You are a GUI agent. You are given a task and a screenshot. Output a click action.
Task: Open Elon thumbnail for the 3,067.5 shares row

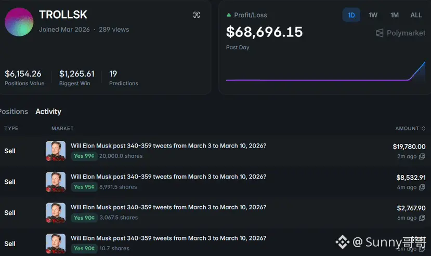point(56,212)
